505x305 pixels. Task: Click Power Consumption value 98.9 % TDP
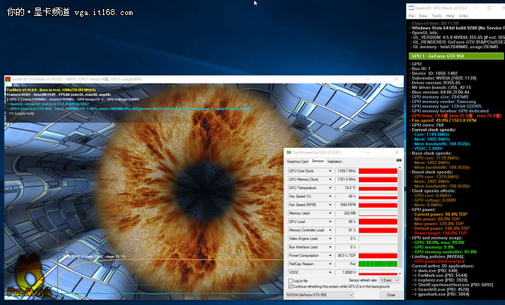346,255
